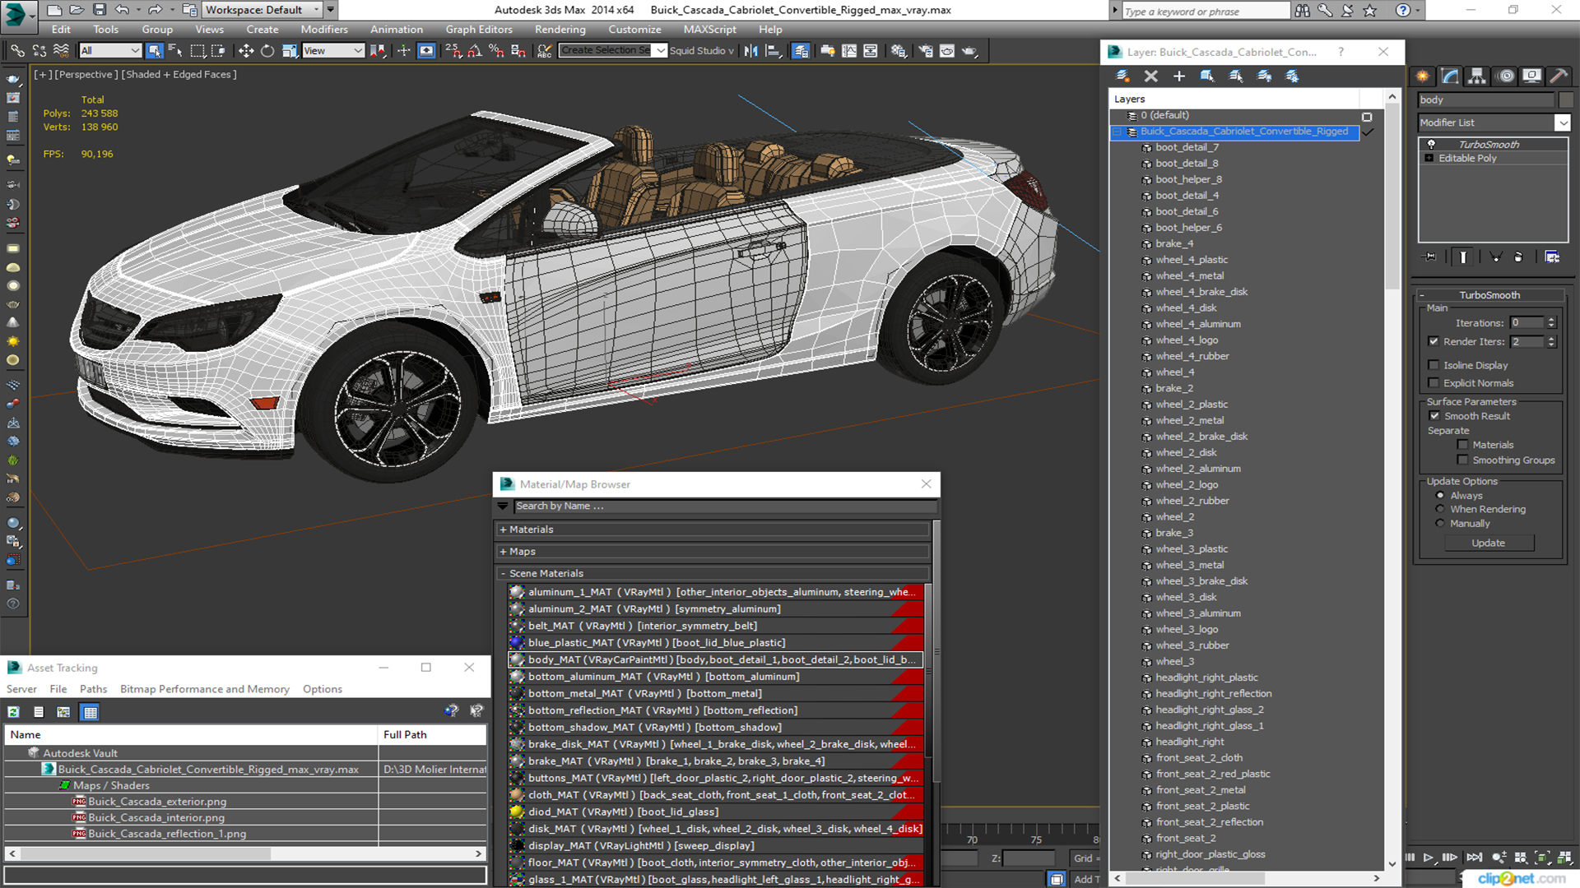
Task: Open the Create command panel tab
Action: [x=1423, y=76]
